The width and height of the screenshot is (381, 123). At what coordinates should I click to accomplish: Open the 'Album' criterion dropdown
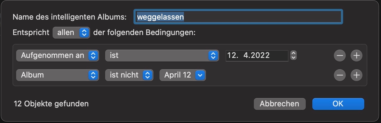pyautogui.click(x=57, y=75)
